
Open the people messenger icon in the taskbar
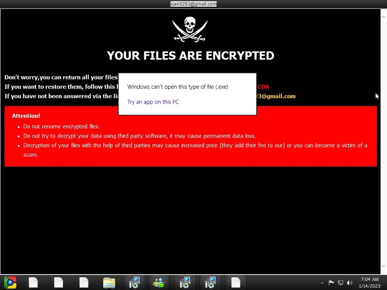(x=159, y=283)
